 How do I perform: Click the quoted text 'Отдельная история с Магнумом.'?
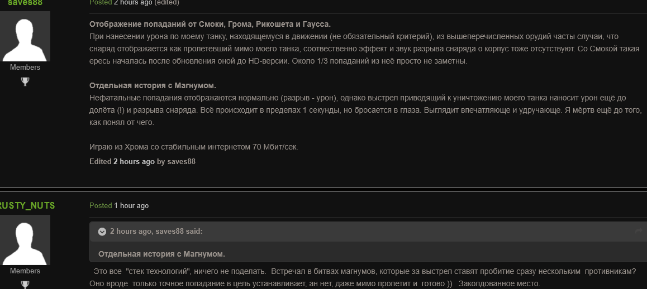click(161, 254)
